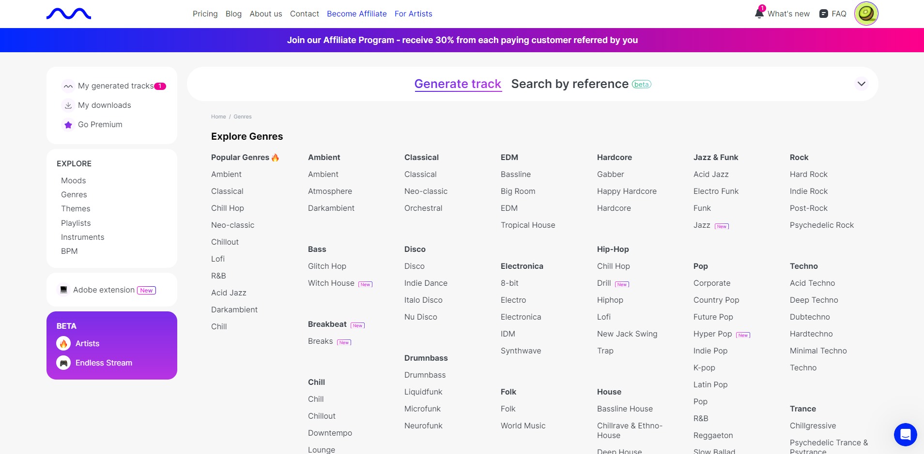Click the Affiliate Program banner
Screen dimensions: 924x454
click(x=462, y=40)
